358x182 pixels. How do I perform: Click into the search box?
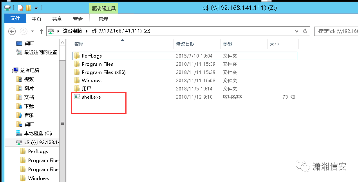click(x=336, y=31)
